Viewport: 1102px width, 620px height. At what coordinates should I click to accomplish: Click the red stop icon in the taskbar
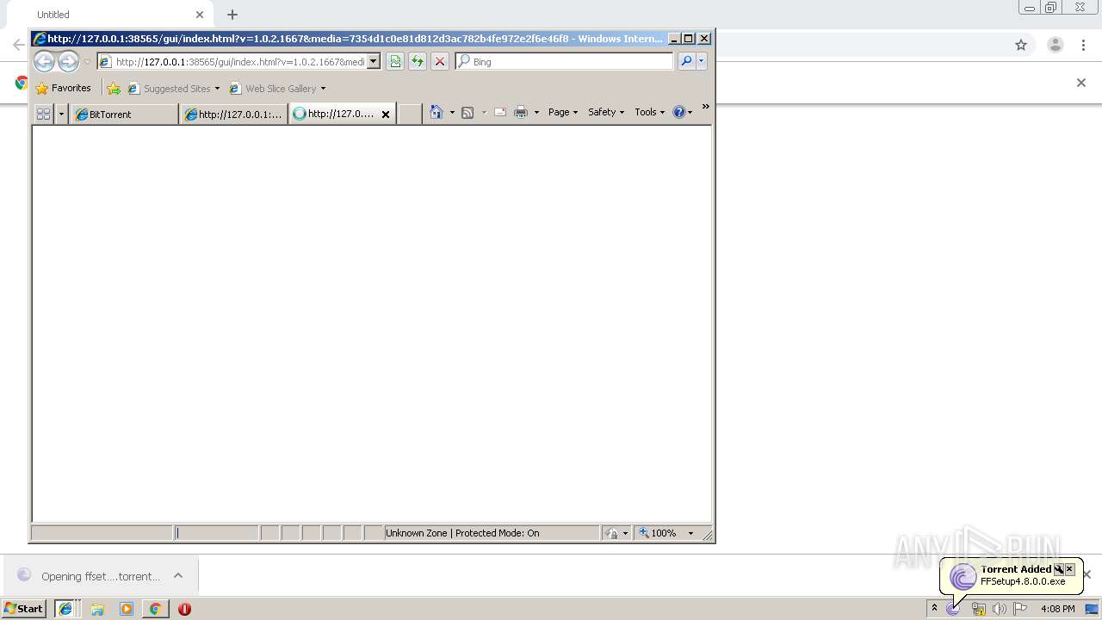tap(184, 609)
